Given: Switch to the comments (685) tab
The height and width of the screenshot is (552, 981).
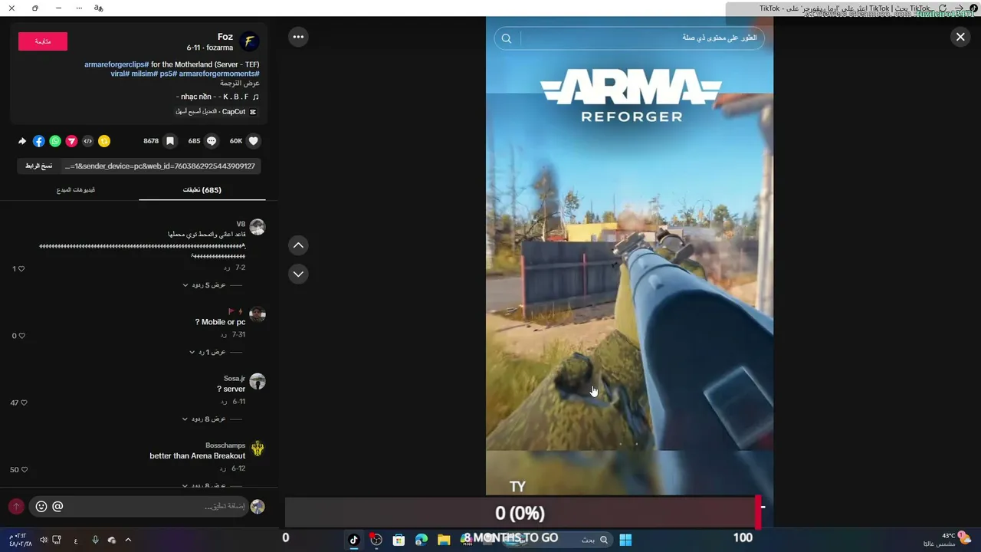Looking at the screenshot, I should click(x=202, y=189).
